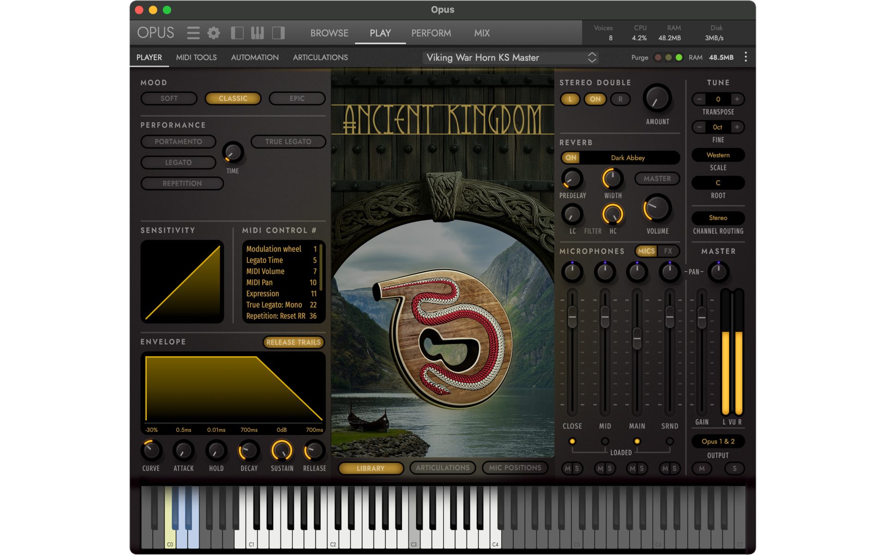The width and height of the screenshot is (886, 555).
Task: Click the reverb MASTER button
Action: tap(657, 179)
